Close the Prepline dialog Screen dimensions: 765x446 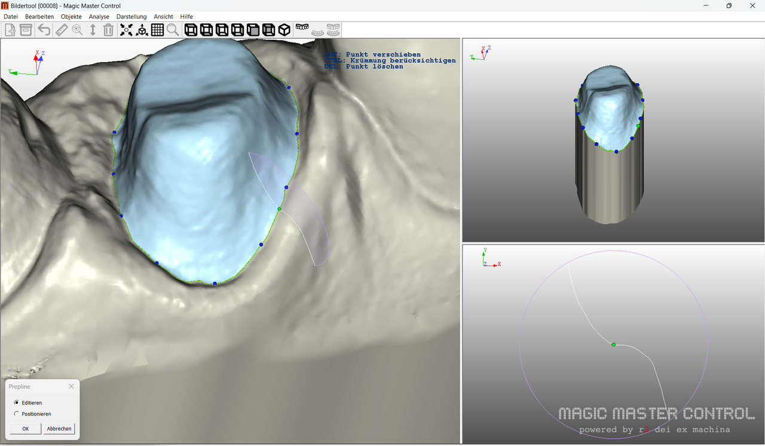(72, 387)
